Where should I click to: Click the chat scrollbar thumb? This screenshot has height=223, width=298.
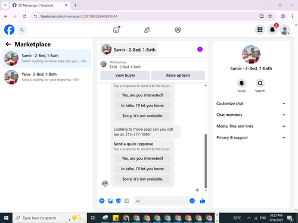coord(206,161)
